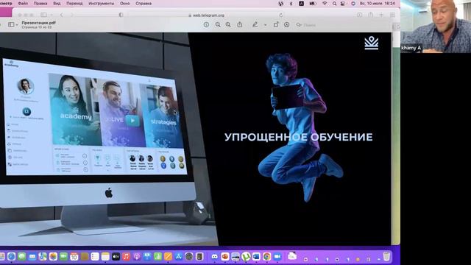
Task: Zoom in the PDF page
Action: tap(228, 24)
